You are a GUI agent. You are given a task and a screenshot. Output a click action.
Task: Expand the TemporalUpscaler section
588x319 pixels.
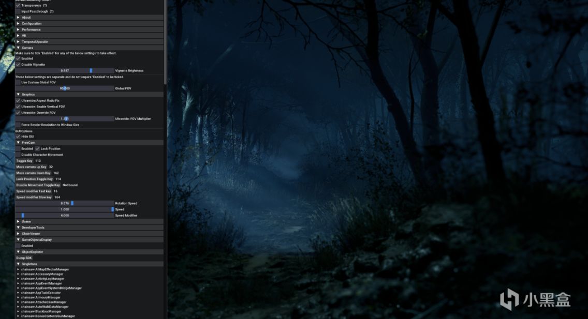[x=89, y=41]
